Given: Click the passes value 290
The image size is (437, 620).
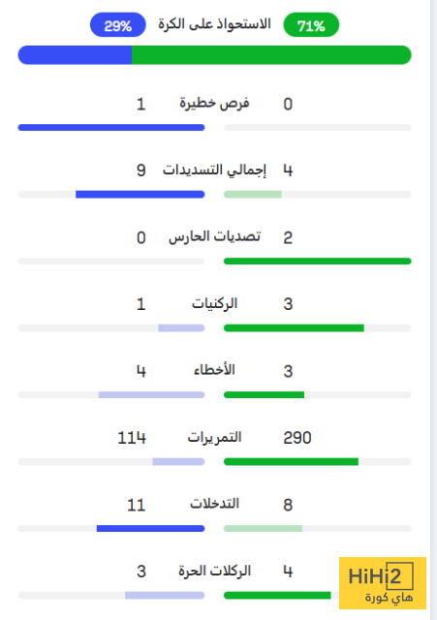Looking at the screenshot, I should tap(297, 438).
